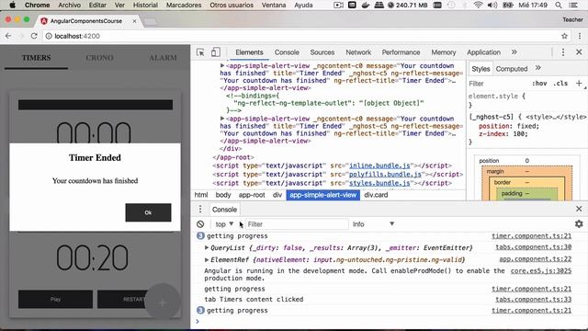This screenshot has width=588, height=331.
Task: Toggle the .cls class editor button
Action: click(x=560, y=84)
